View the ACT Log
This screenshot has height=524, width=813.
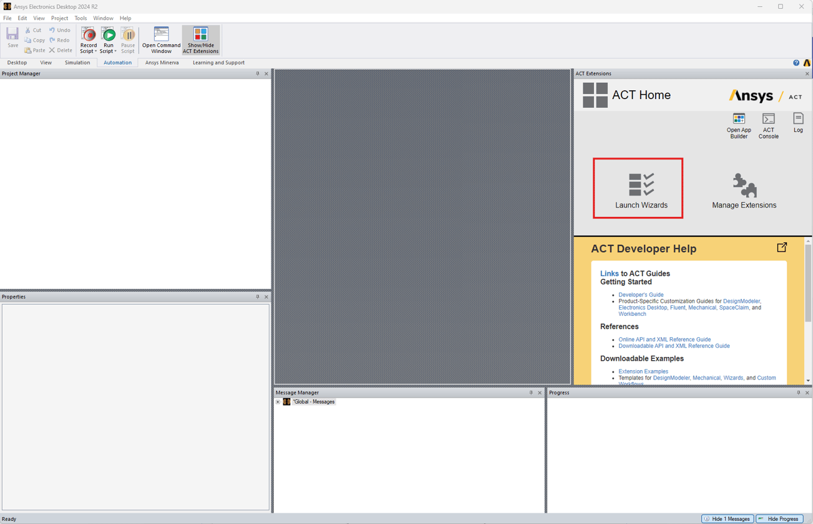[x=798, y=123]
